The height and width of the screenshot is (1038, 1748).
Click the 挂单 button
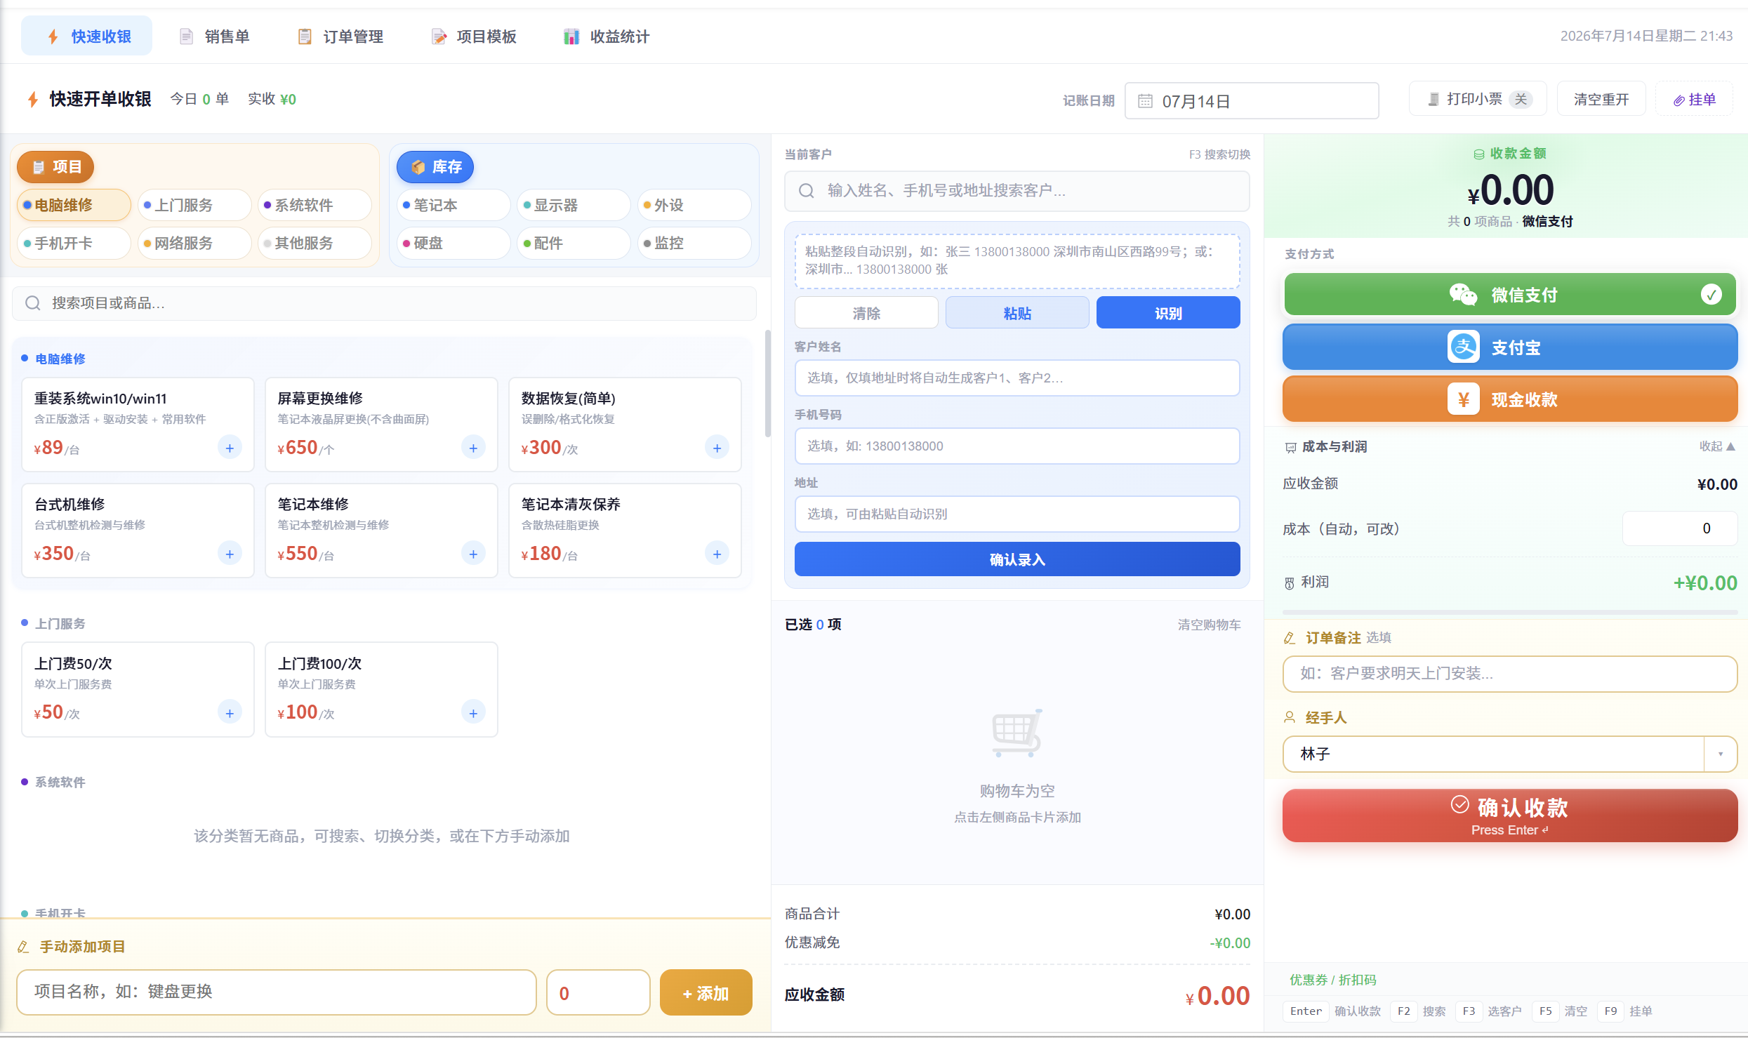[x=1695, y=99]
